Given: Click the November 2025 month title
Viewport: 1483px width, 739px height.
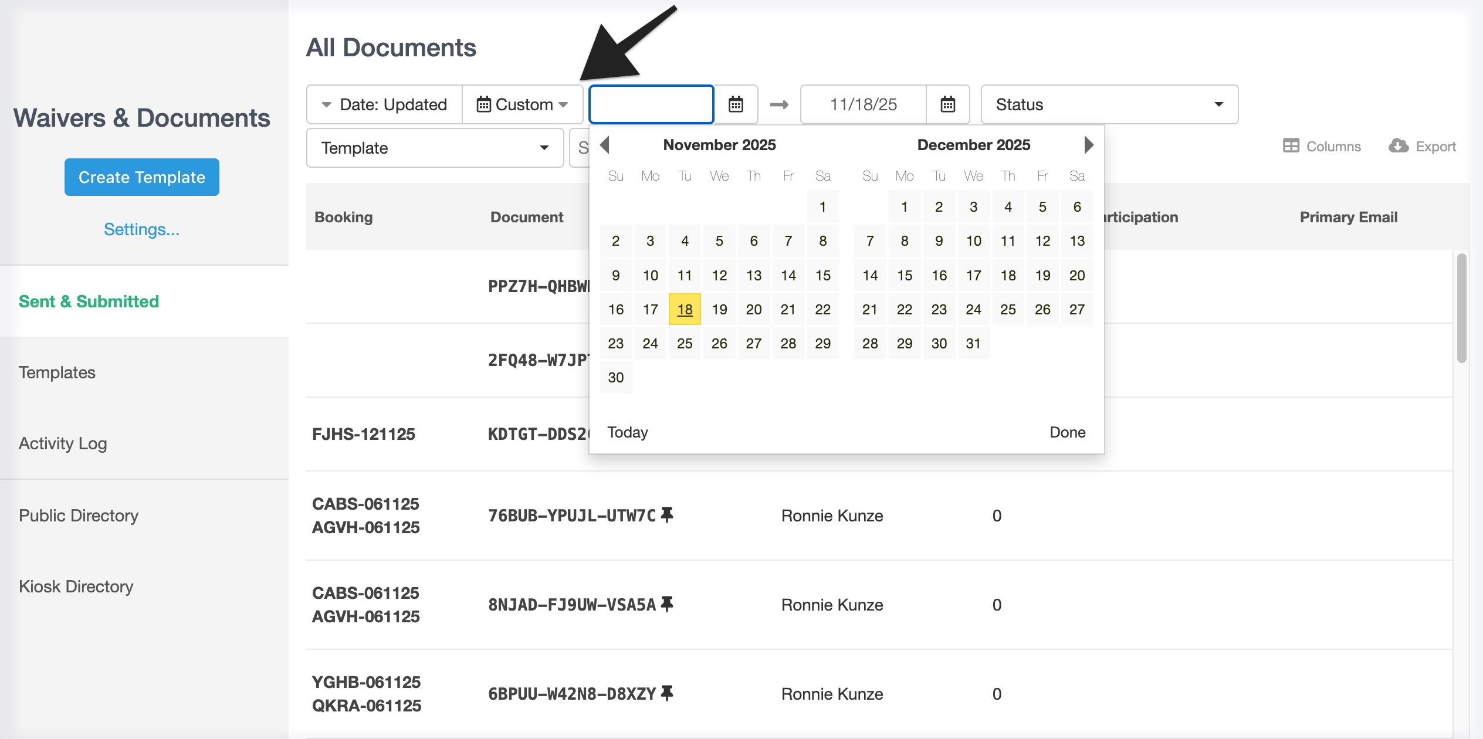Looking at the screenshot, I should pyautogui.click(x=719, y=145).
